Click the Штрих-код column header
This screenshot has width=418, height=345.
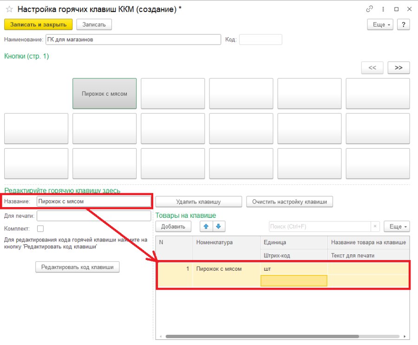point(294,255)
